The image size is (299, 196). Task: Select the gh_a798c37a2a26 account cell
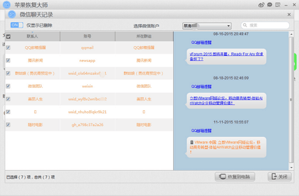point(87,125)
